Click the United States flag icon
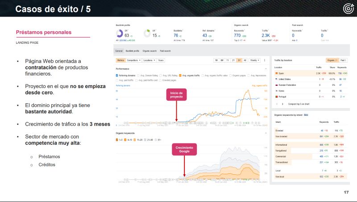 [x=276, y=78]
